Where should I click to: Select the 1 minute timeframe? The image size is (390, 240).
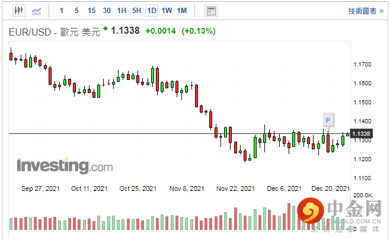click(62, 11)
